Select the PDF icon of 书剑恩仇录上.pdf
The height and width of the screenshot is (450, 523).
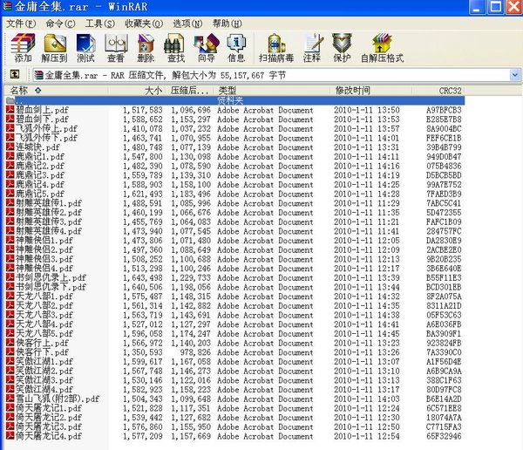[10, 277]
